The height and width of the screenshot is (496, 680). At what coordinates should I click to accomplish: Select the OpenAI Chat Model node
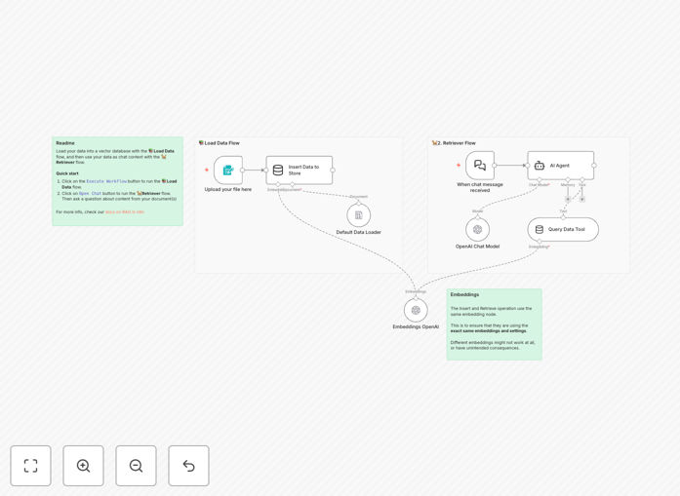tap(477, 230)
